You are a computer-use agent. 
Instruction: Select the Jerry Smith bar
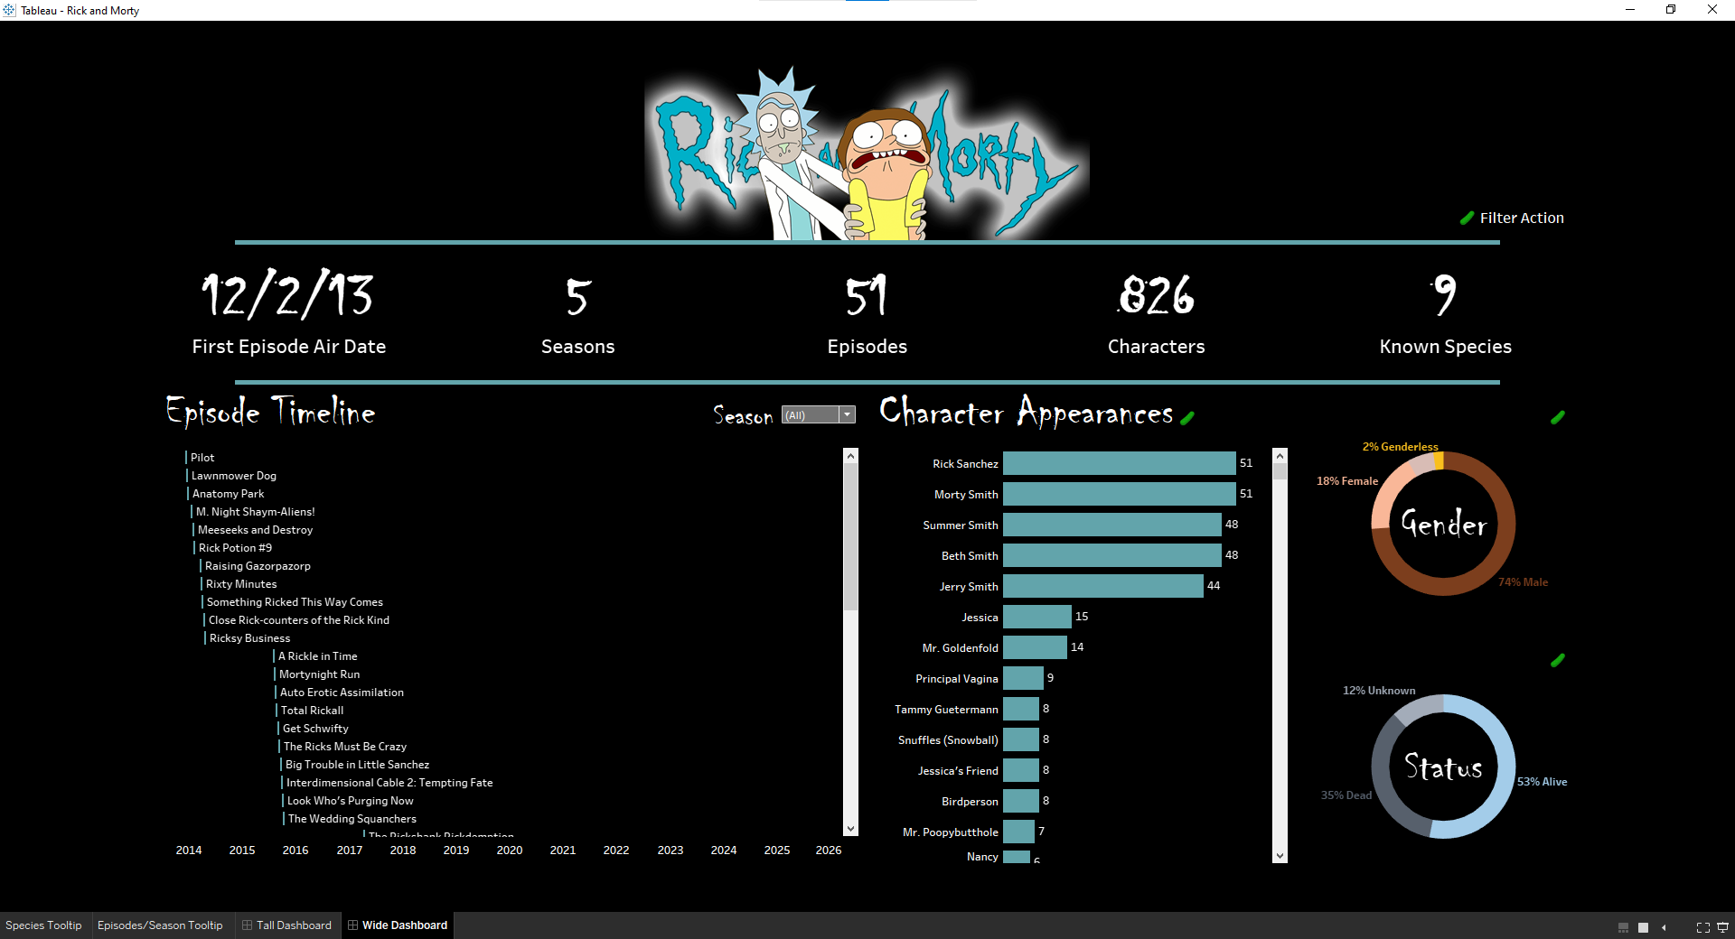point(1103,586)
